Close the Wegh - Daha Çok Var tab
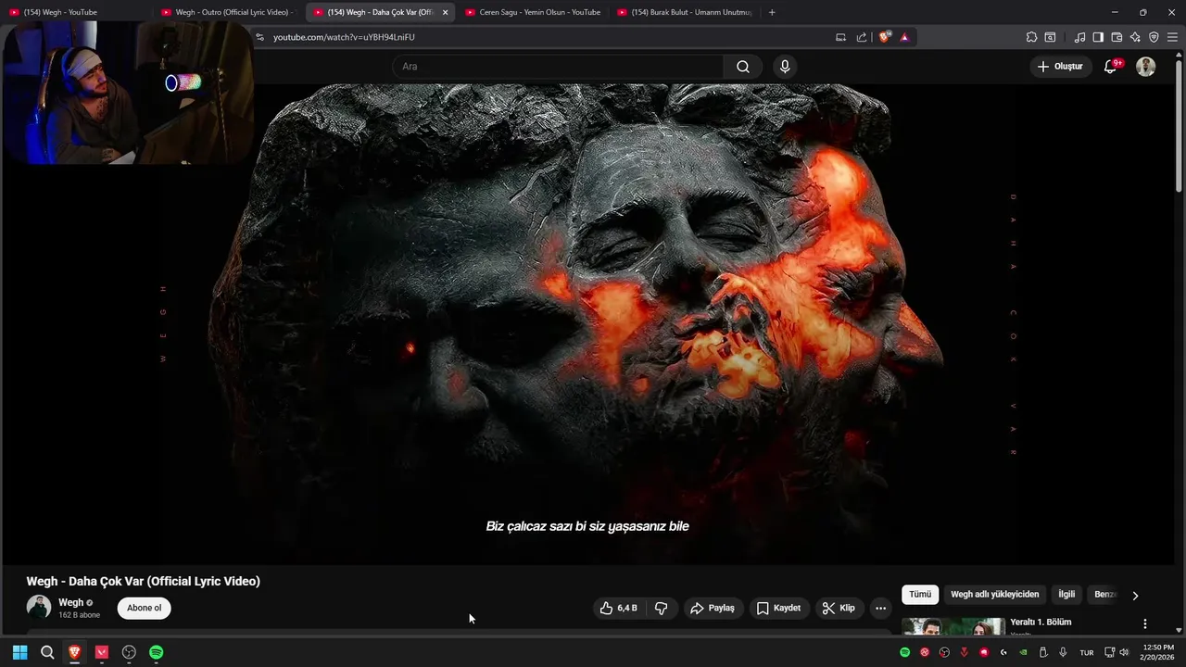This screenshot has height=667, width=1186. coord(445,12)
